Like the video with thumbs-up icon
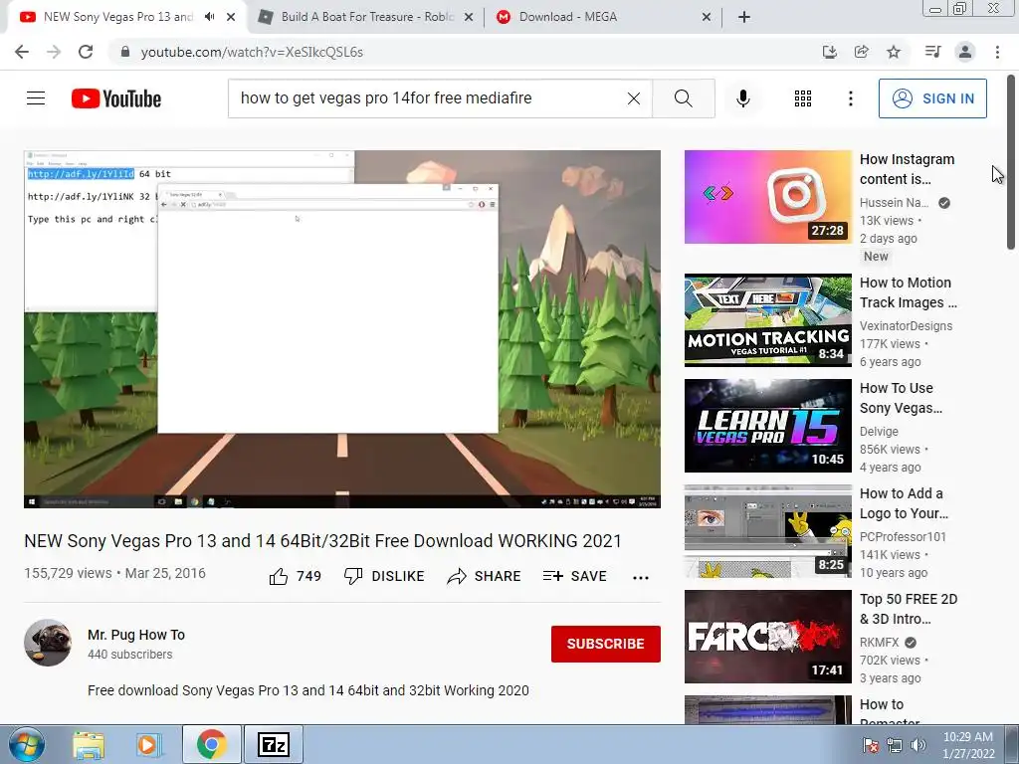 (279, 576)
